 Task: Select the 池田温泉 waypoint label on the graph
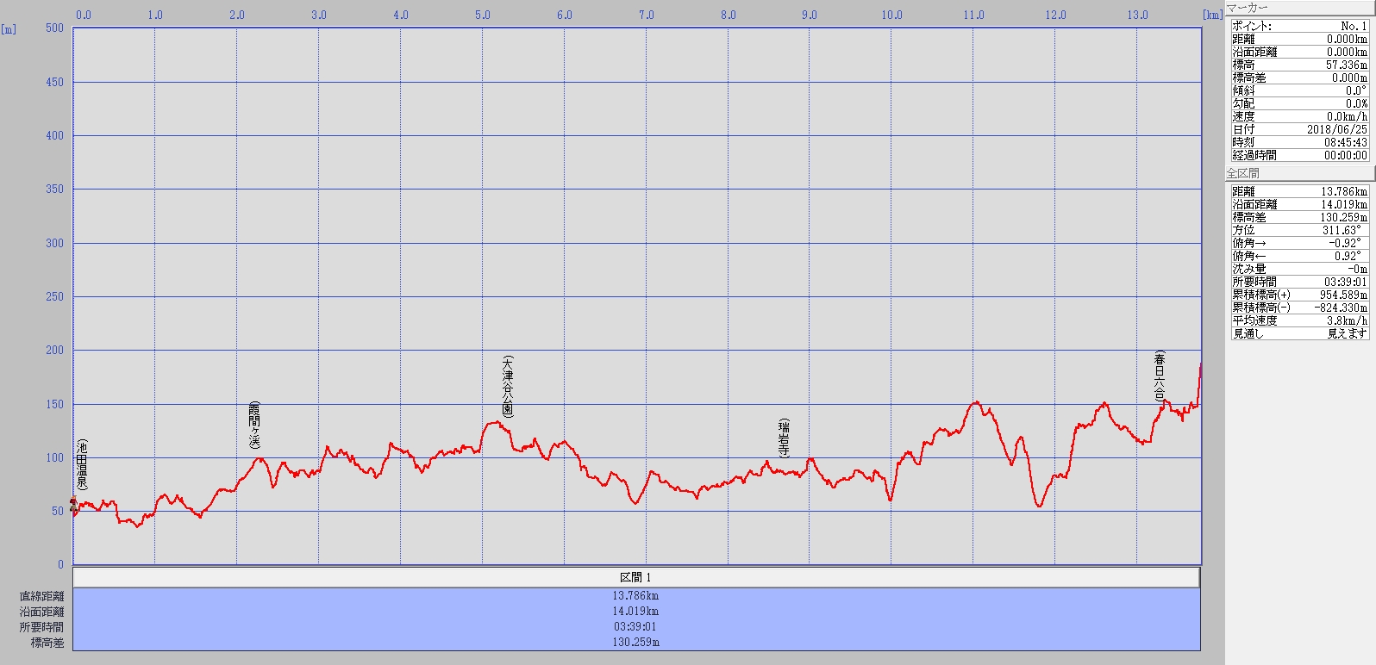point(82,465)
